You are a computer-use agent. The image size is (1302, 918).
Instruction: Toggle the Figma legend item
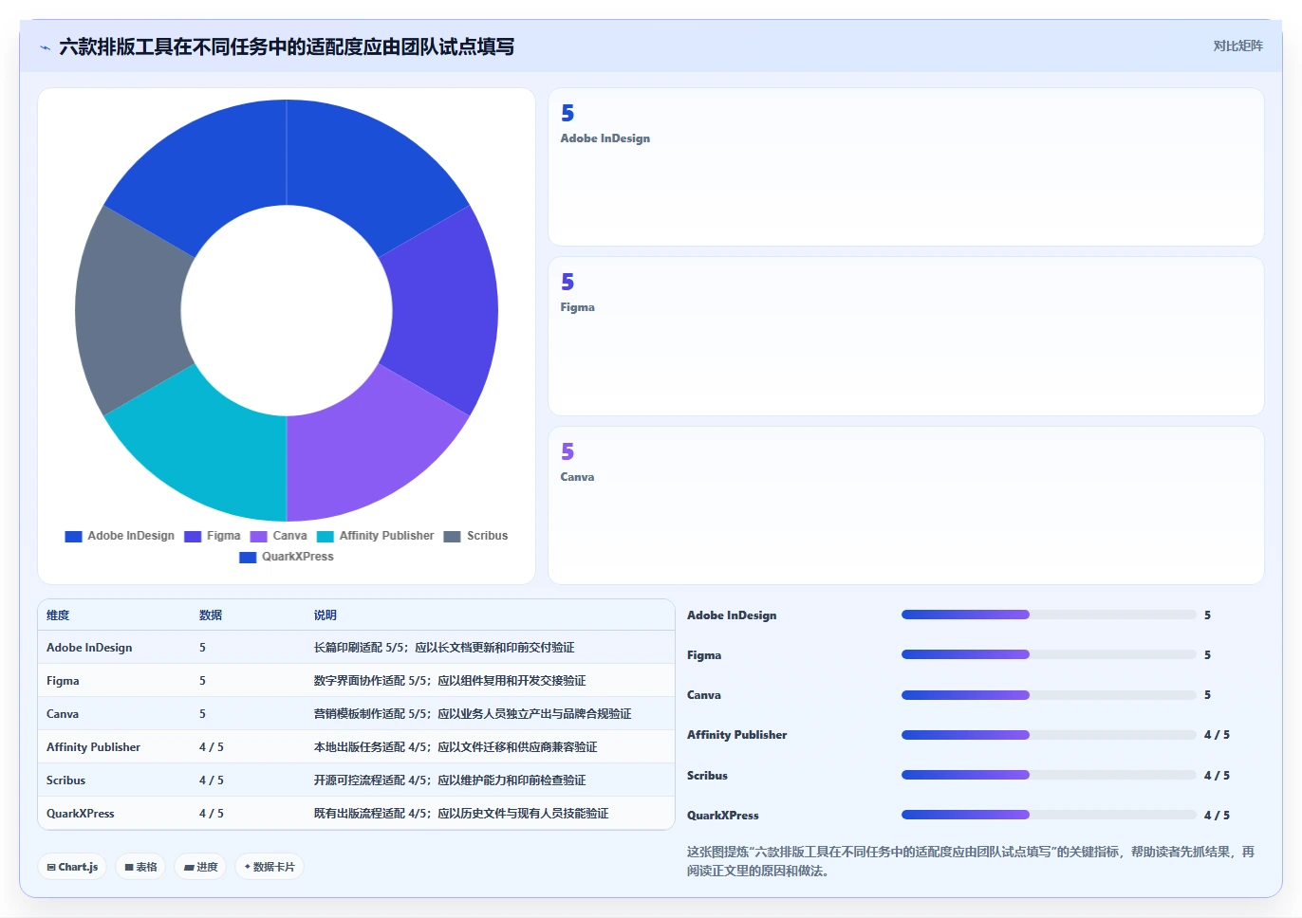(213, 536)
